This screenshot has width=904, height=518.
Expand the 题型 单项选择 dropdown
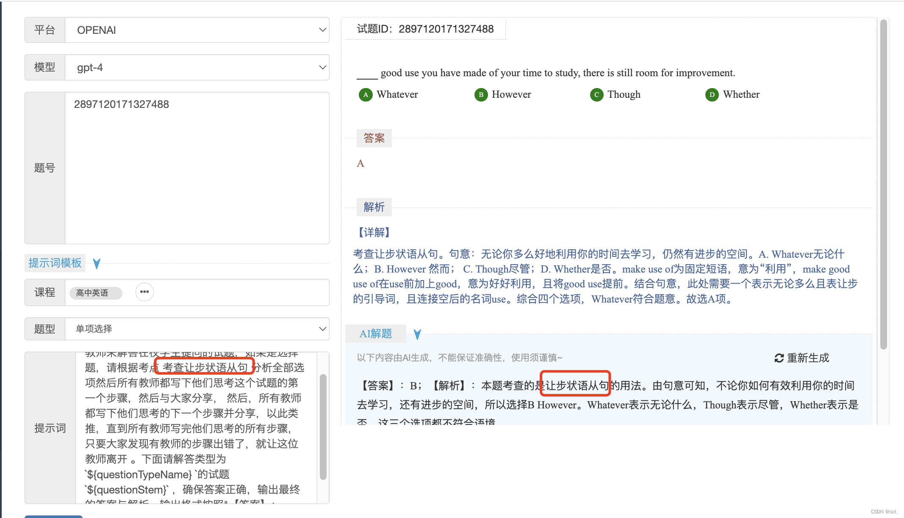click(197, 329)
